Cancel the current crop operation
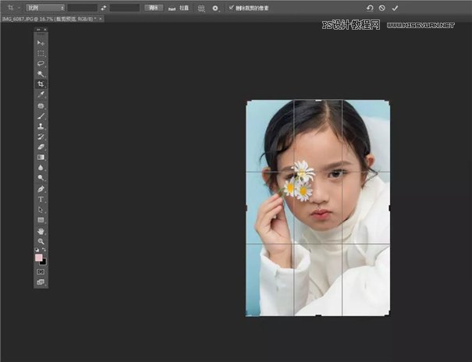 (382, 8)
